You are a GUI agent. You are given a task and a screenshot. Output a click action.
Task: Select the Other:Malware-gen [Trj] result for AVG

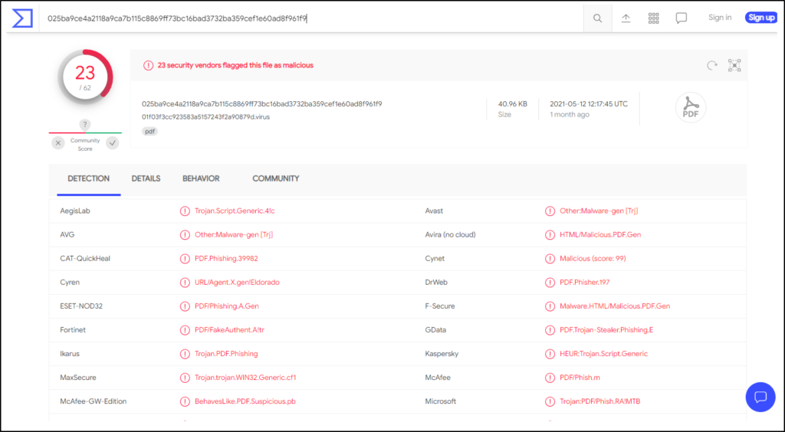pyautogui.click(x=234, y=234)
